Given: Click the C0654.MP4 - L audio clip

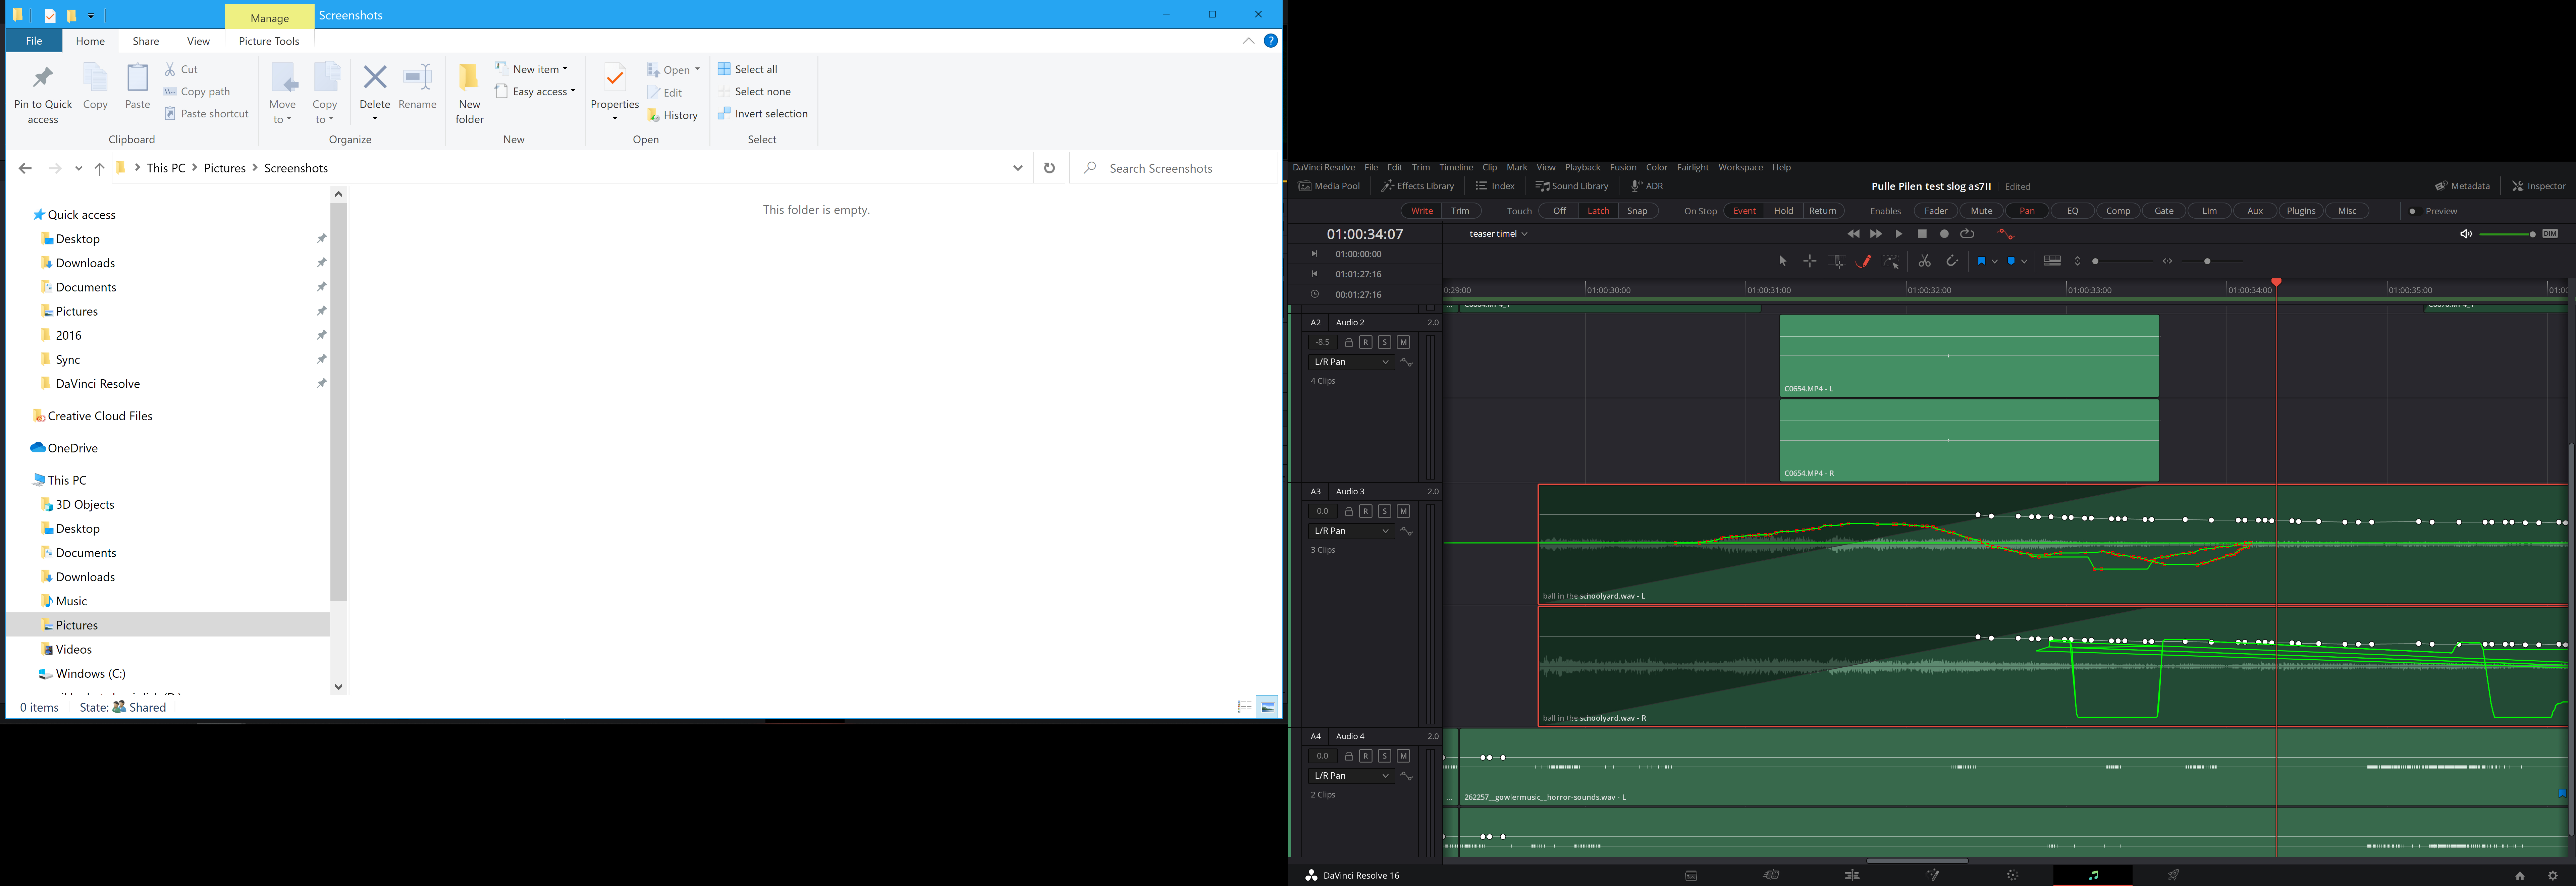Looking at the screenshot, I should (x=1969, y=356).
